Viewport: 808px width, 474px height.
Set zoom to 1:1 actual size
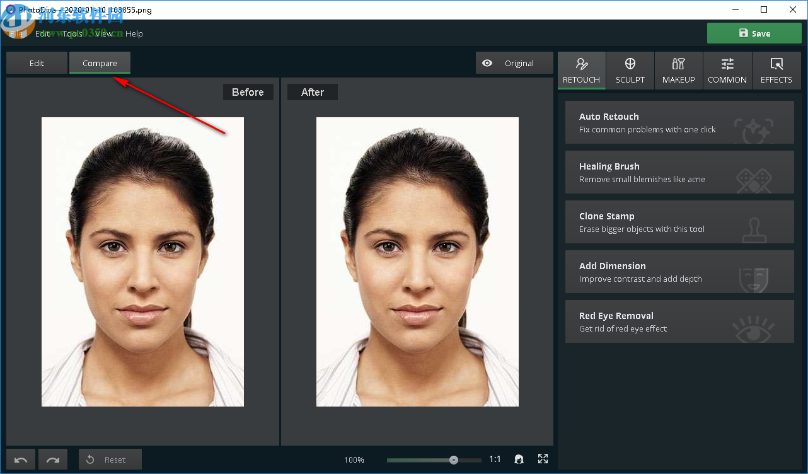495,460
